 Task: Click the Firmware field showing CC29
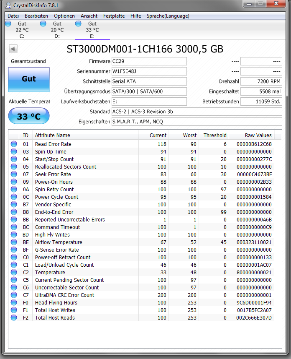(149, 61)
